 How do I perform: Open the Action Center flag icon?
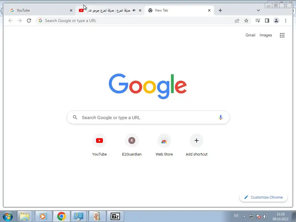tap(258, 217)
